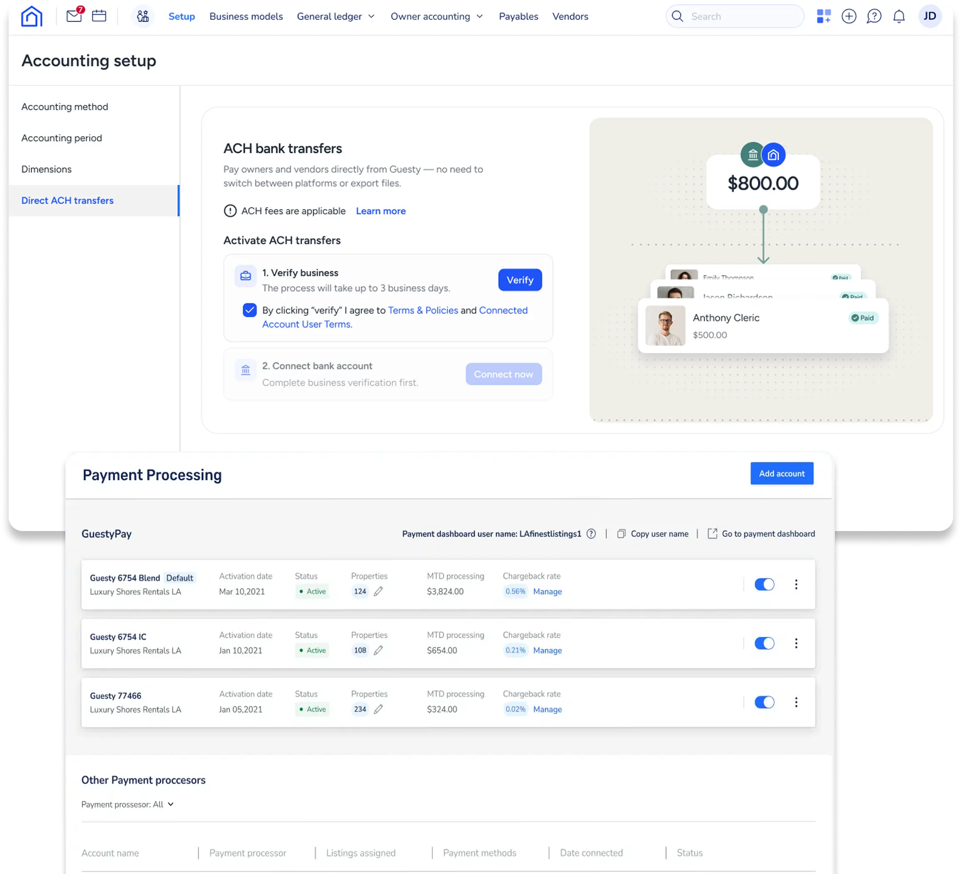Image resolution: width=962 pixels, height=874 pixels.
Task: Select Direct ACH transfers in sidebar
Action: tap(94, 200)
